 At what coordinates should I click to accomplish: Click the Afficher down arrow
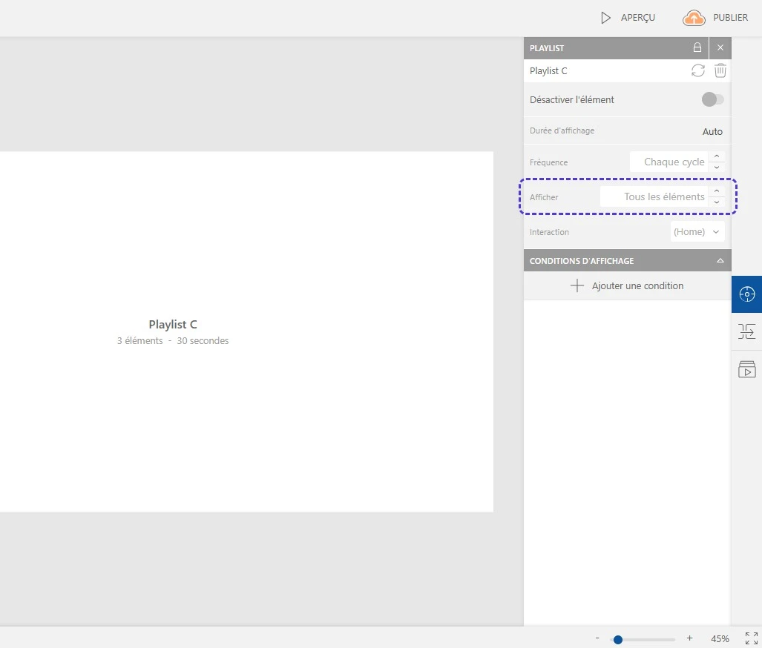coord(716,202)
